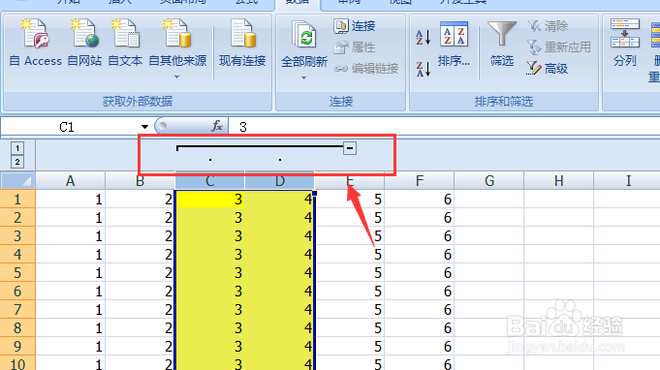Open the Sort (排序) dialog
The width and height of the screenshot is (660, 370).
point(454,45)
